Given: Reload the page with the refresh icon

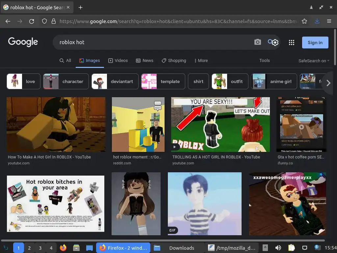Looking at the screenshot, I should tap(32, 21).
